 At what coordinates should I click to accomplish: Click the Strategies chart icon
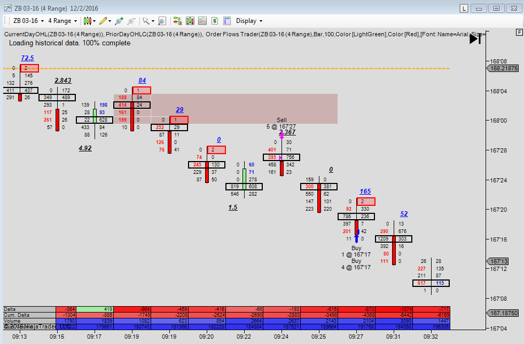tap(202, 21)
